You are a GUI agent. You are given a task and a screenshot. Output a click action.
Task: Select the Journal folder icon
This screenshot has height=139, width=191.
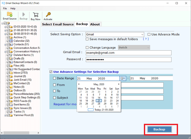point(11,76)
